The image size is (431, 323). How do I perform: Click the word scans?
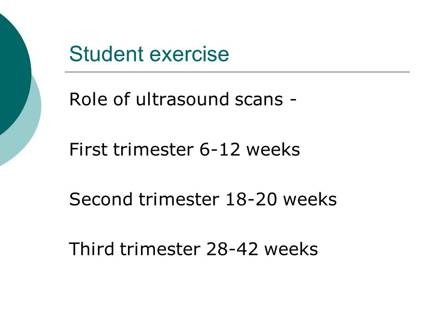coord(259,100)
